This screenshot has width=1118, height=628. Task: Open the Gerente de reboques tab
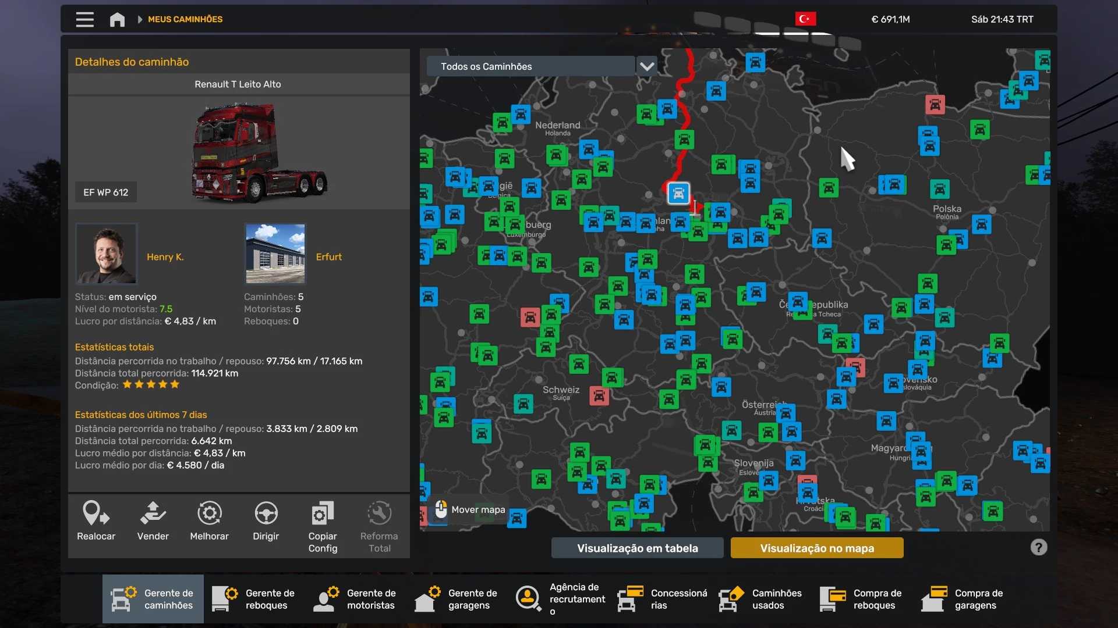click(x=254, y=599)
